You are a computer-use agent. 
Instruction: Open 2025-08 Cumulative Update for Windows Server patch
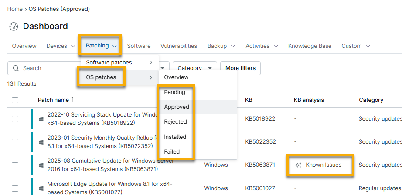111,165
